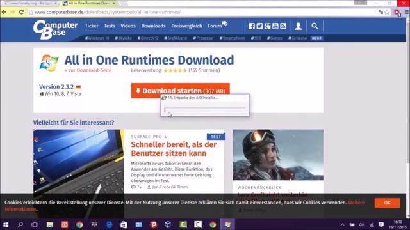Launch File Explorer from taskbar
The width and height of the screenshot is (410, 230).
tap(50, 224)
